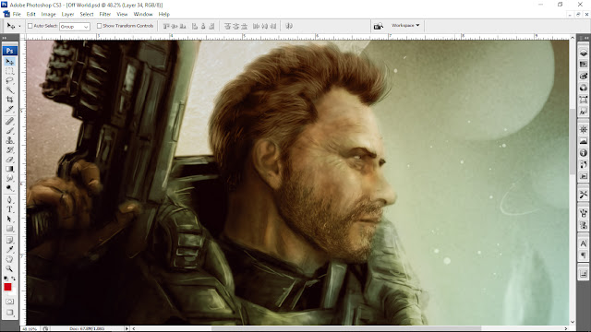
Task: Select the Crop tool
Action: click(9, 100)
